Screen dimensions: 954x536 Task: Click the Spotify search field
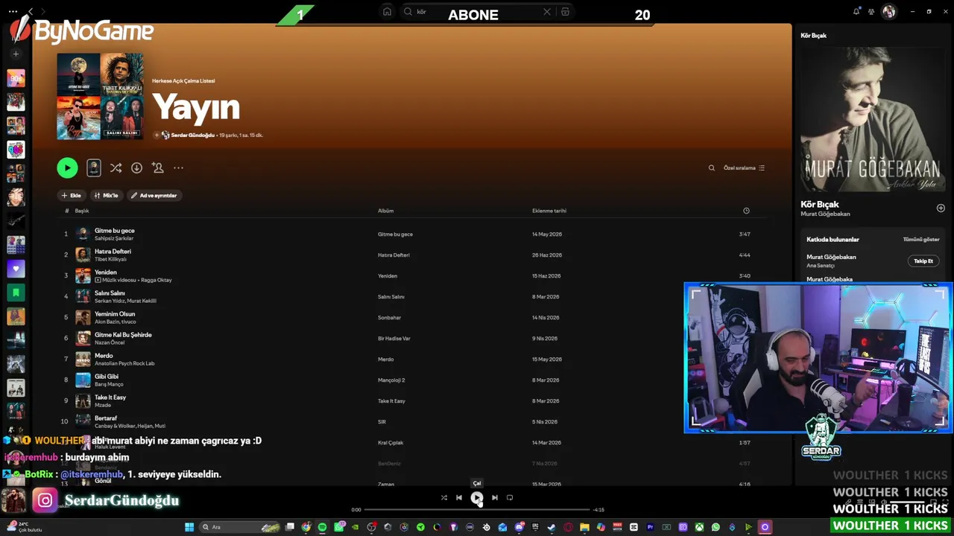(x=477, y=12)
